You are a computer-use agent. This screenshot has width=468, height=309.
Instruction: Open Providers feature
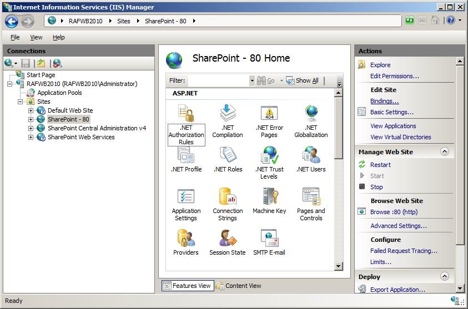tap(185, 242)
